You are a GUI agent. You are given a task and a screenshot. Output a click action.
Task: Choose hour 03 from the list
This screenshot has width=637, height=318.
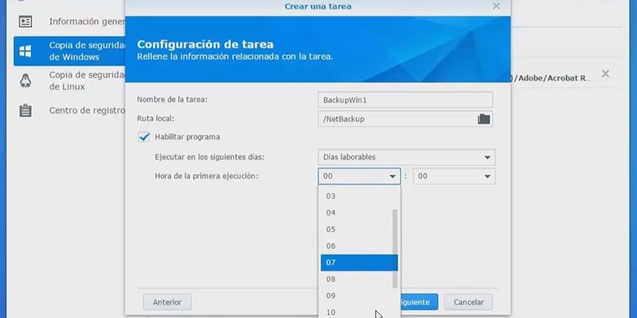coord(359,196)
